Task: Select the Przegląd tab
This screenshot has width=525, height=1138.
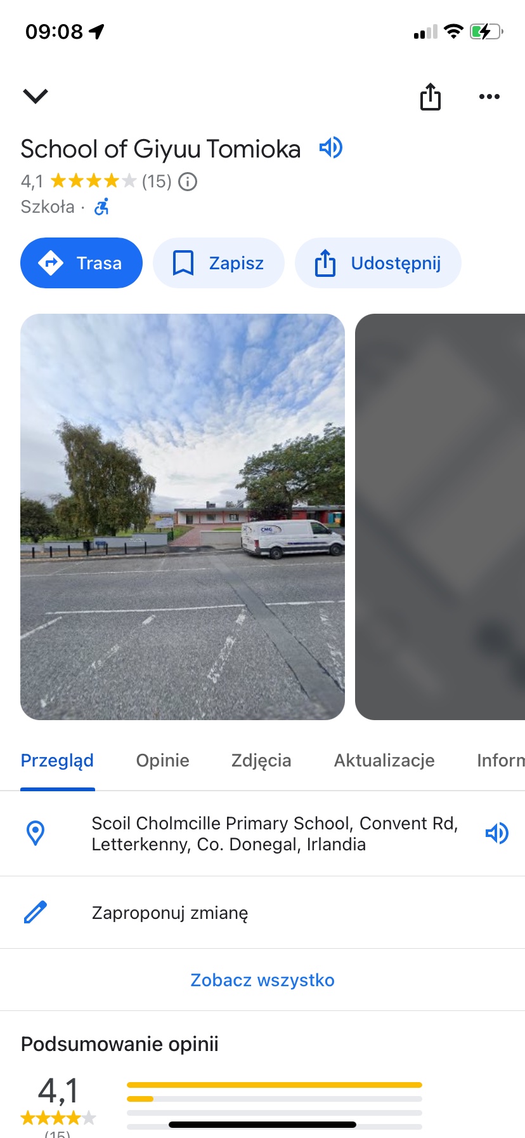Action: pos(57,761)
